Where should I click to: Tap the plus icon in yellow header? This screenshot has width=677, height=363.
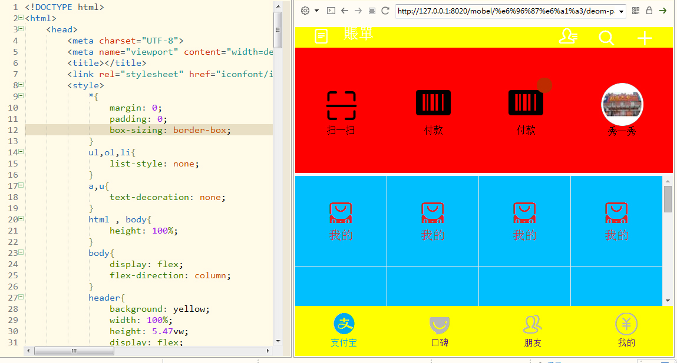pyautogui.click(x=645, y=39)
